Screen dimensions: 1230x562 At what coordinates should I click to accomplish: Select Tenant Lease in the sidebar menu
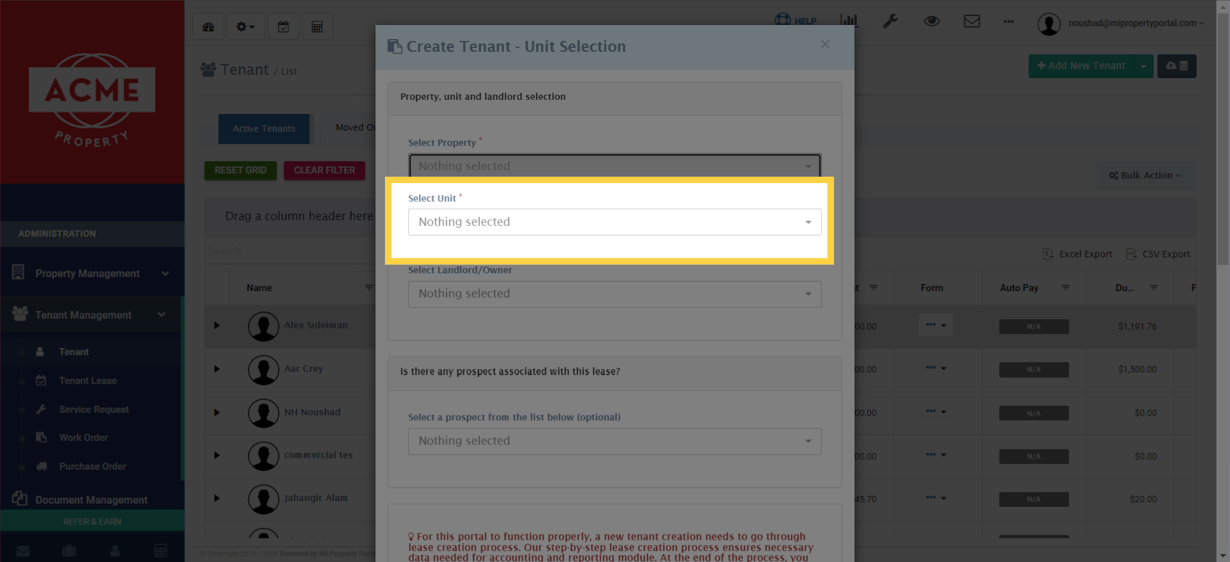pos(87,380)
